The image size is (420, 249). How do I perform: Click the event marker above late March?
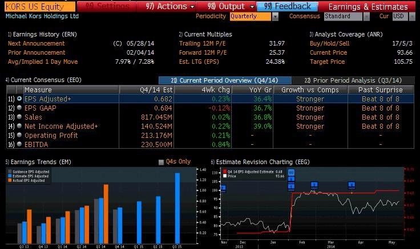[352, 185]
